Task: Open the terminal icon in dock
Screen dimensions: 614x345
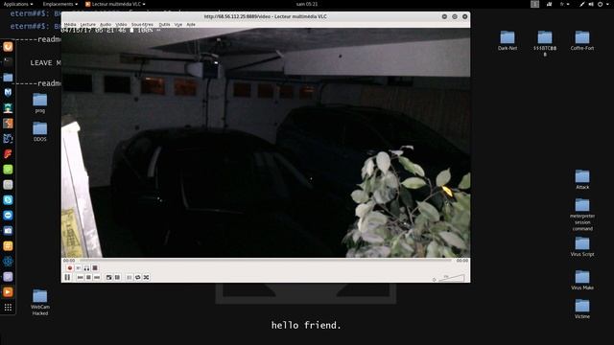Action: point(8,61)
